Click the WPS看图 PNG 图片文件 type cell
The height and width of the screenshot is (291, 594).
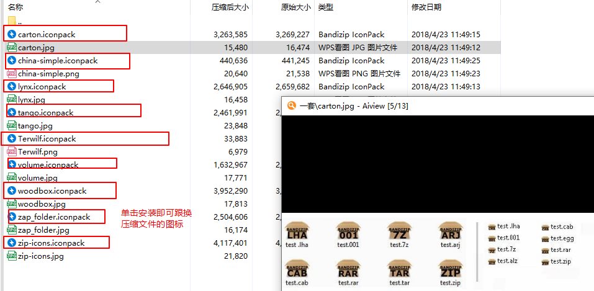coord(359,73)
